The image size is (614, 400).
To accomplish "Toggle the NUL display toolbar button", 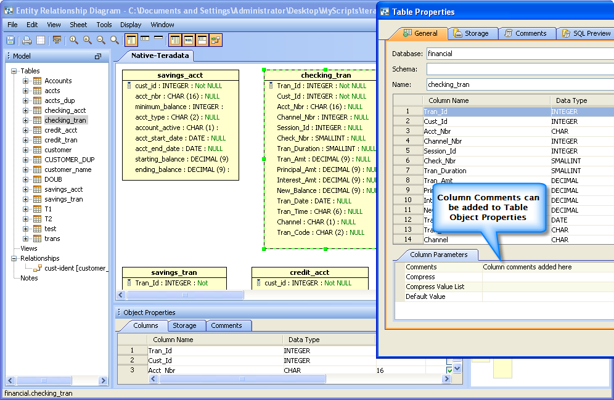I will click(189, 40).
